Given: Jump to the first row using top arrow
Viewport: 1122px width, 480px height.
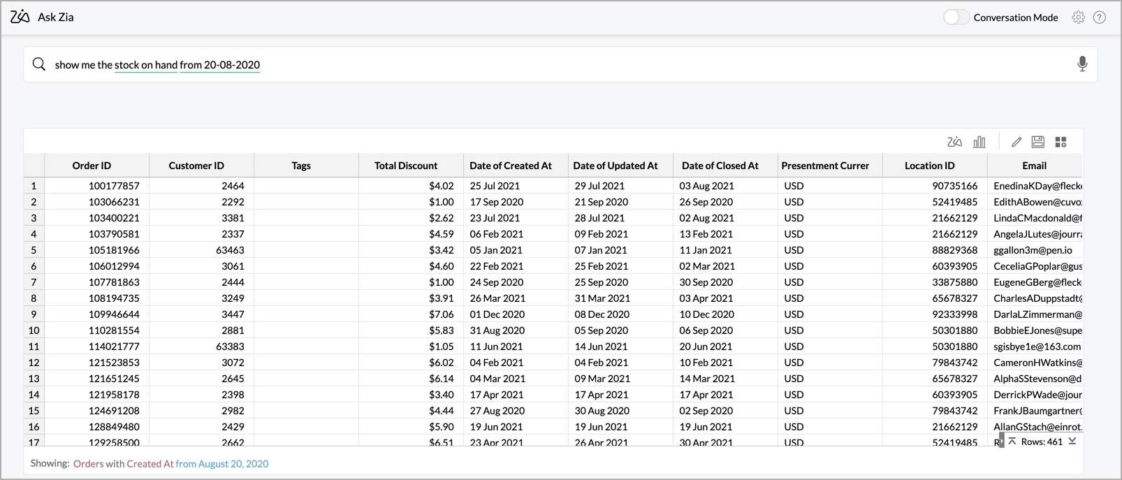Looking at the screenshot, I should pos(1012,442).
